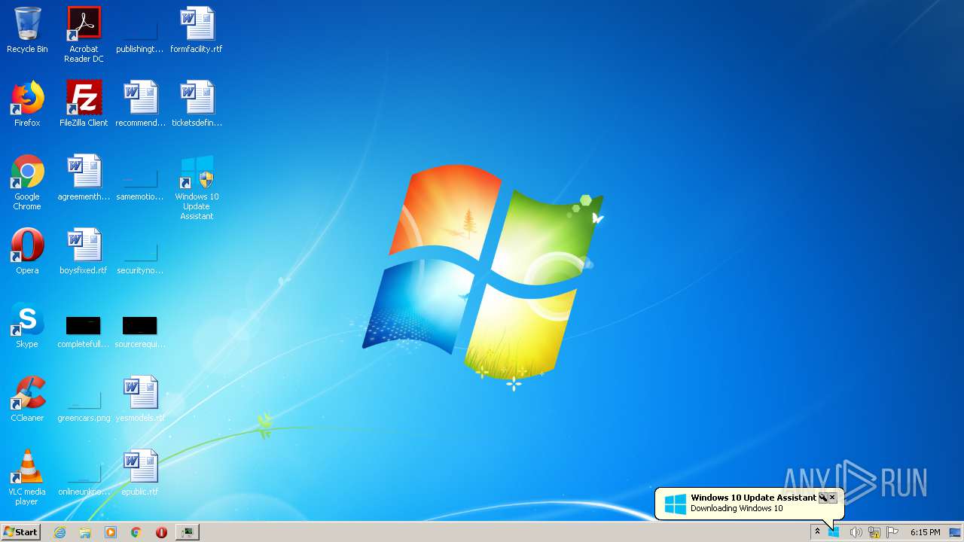Select the recommend... document icon

[140, 104]
